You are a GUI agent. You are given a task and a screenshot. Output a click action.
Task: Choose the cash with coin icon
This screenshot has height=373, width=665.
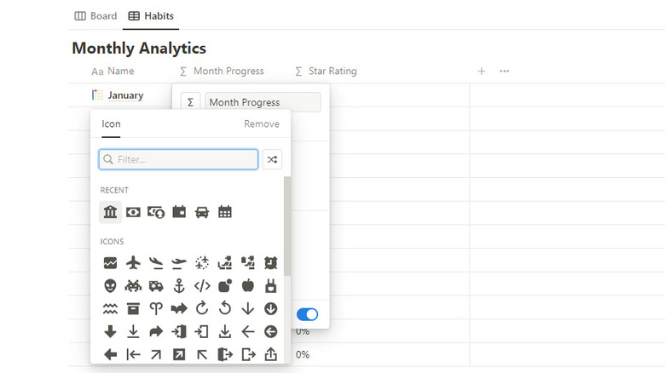click(156, 212)
